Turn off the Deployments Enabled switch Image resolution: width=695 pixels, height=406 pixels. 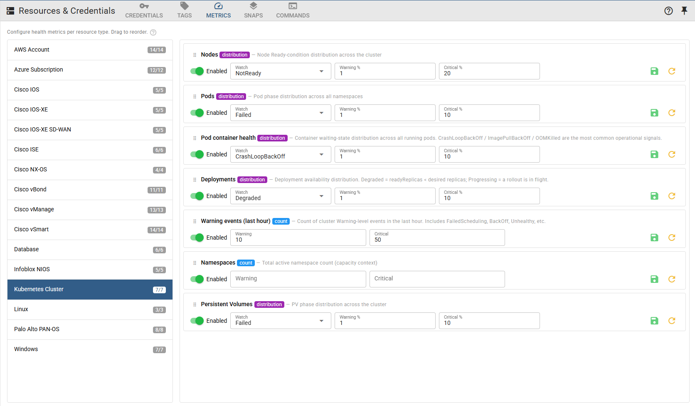tap(197, 196)
